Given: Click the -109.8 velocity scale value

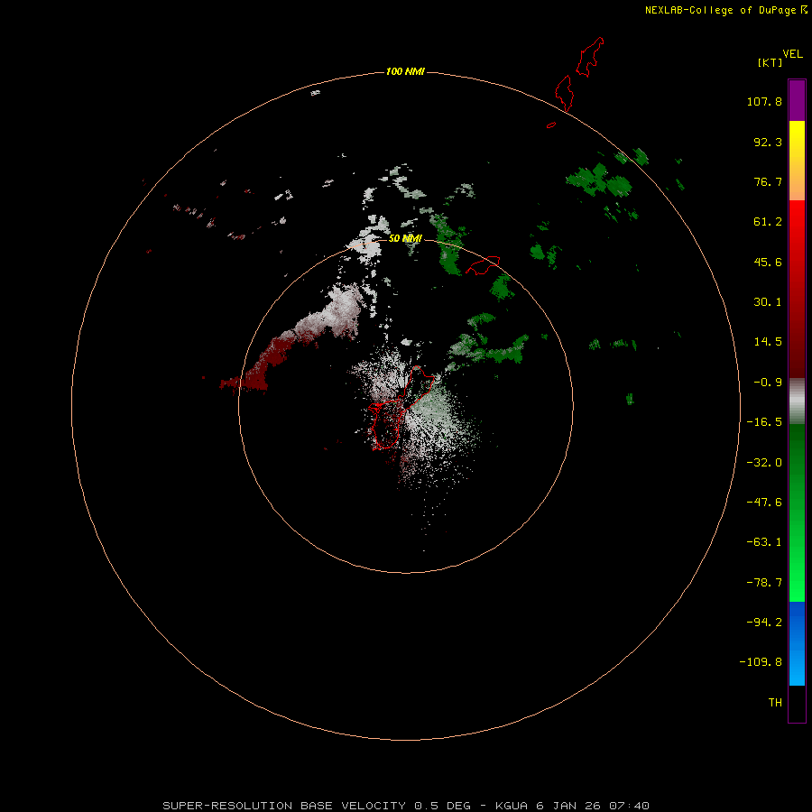Looking at the screenshot, I should (761, 662).
